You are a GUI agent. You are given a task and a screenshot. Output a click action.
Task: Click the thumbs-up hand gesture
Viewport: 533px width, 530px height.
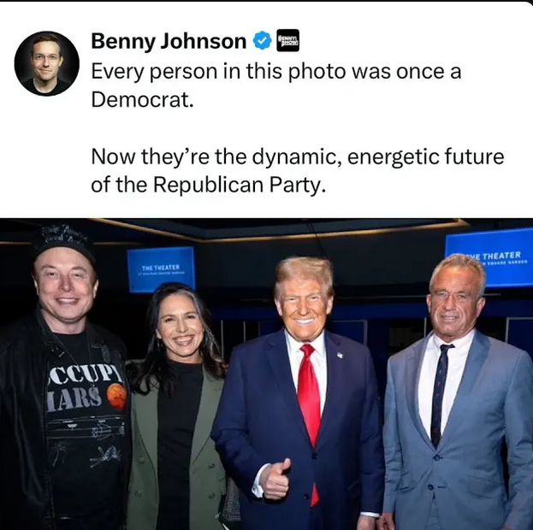[276, 480]
